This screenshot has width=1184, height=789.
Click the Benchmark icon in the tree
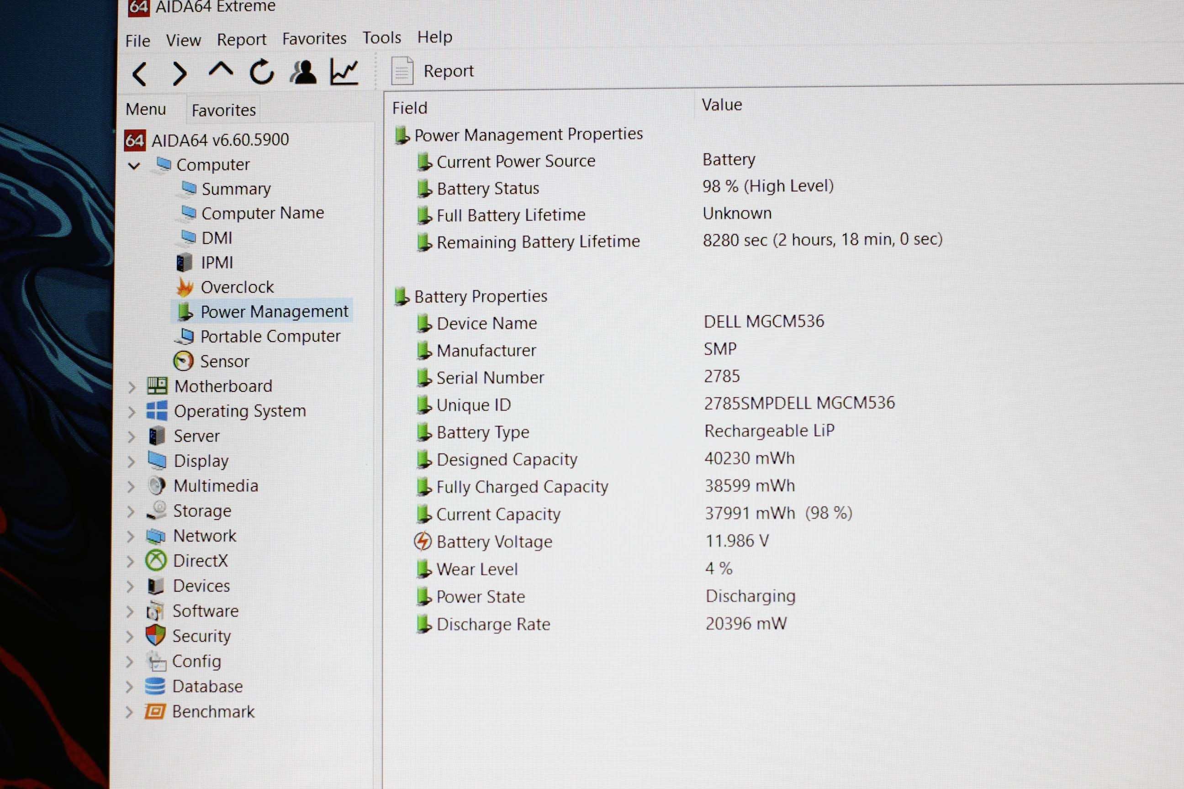[154, 711]
